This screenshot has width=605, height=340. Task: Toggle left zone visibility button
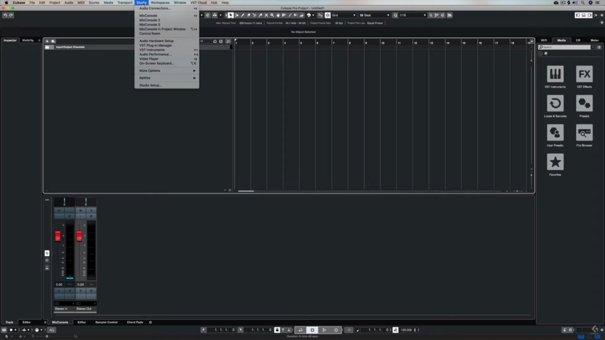[578, 15]
